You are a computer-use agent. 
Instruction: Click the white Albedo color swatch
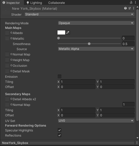tap(61, 32)
